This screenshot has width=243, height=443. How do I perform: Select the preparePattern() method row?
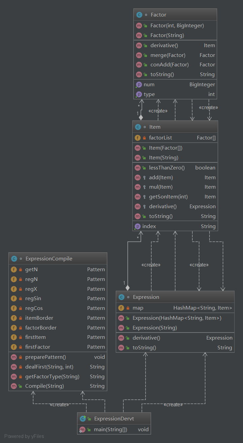click(x=45, y=357)
